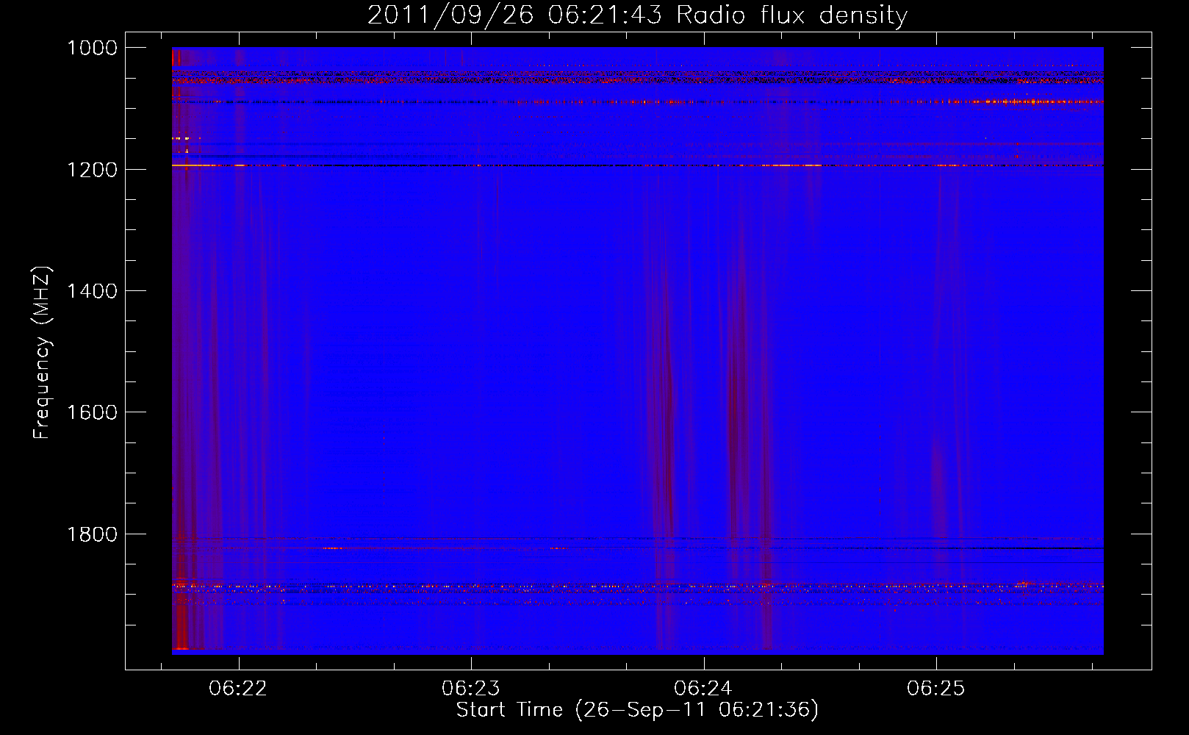Click the Start Time axis label
1189x735 pixels.
pos(637,710)
